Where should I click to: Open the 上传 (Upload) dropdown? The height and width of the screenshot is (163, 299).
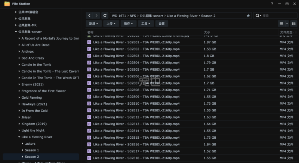point(111,24)
